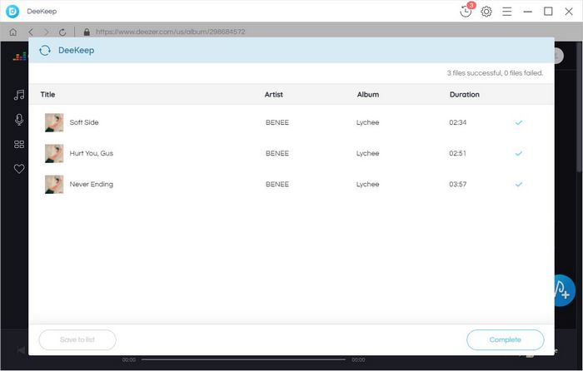
Task: Open the grid explore sidebar icon
Action: [19, 144]
